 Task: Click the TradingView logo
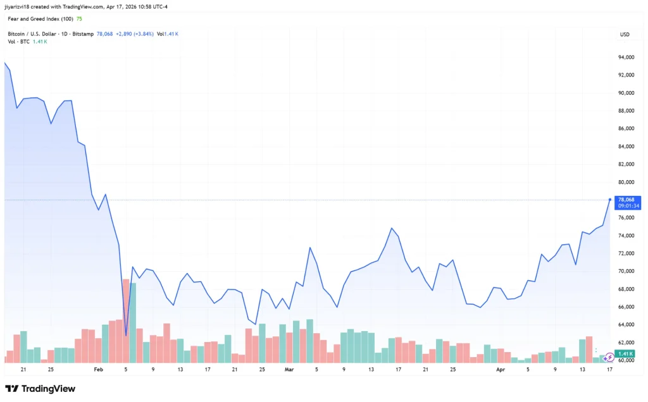click(x=39, y=389)
